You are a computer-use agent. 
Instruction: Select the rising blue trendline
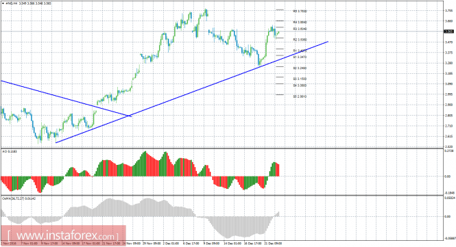point(192,92)
